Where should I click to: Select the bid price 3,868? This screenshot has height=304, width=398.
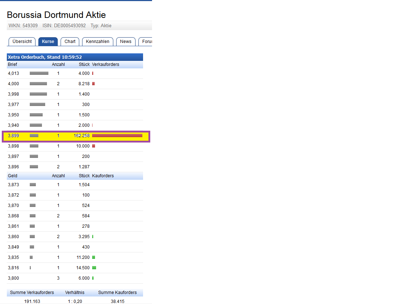(x=14, y=216)
